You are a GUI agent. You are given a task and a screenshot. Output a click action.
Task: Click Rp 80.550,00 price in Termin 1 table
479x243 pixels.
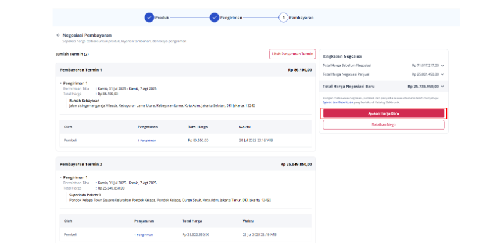(198, 140)
